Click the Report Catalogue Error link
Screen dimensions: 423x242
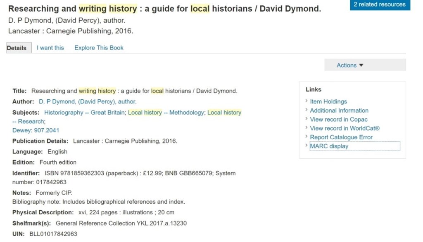(x=341, y=137)
